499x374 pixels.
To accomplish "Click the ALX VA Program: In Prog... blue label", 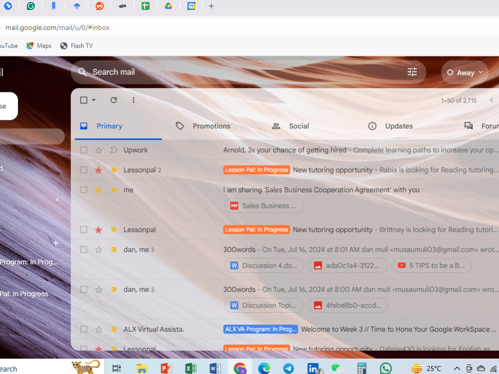I will click(260, 329).
